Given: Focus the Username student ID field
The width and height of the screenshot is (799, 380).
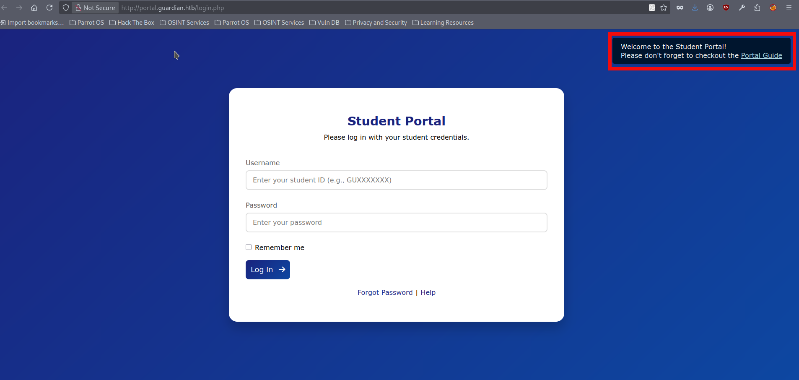Looking at the screenshot, I should [396, 180].
